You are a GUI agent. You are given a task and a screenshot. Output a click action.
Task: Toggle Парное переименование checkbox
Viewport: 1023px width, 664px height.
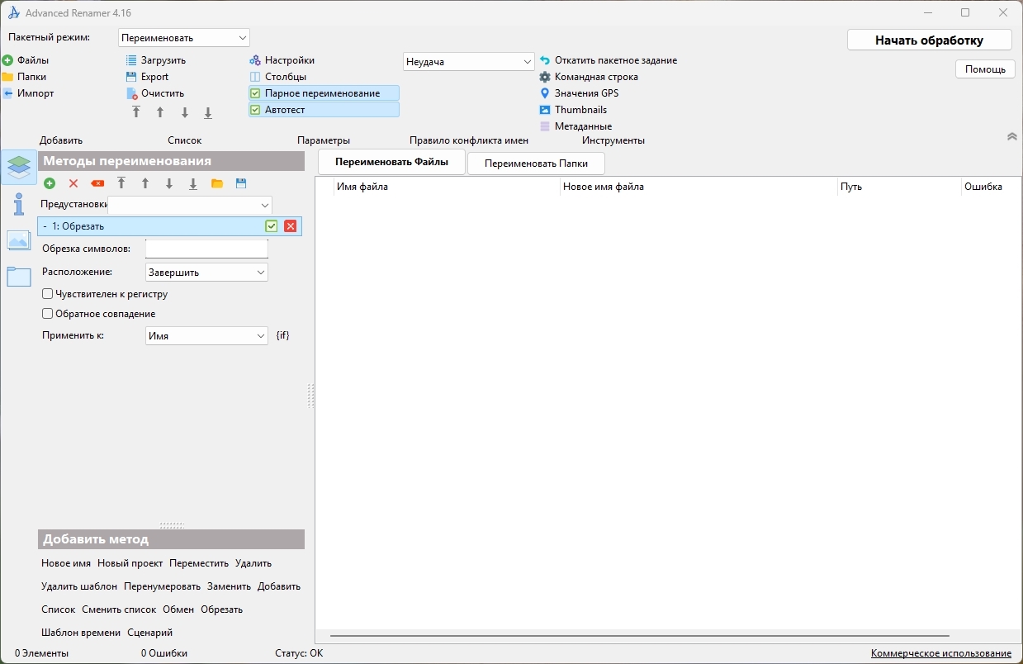[x=255, y=93]
